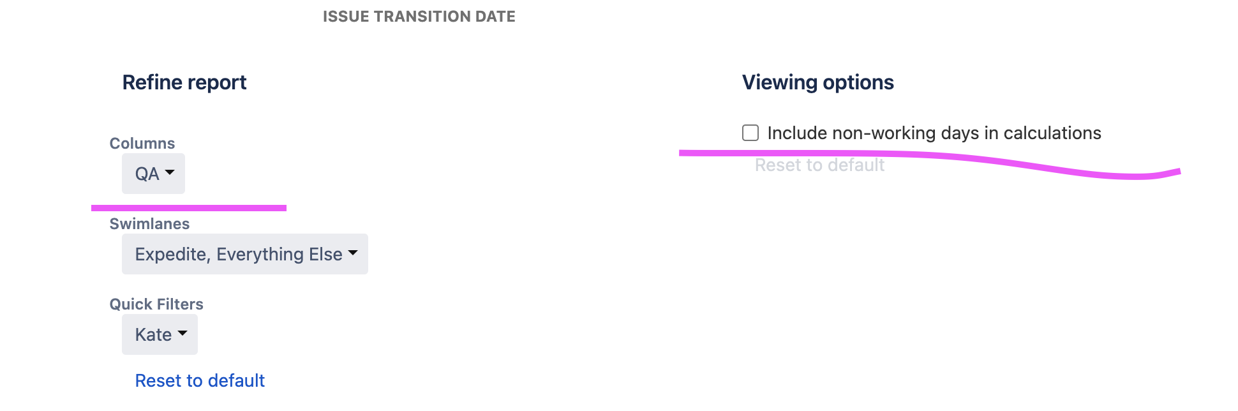
Task: Select the Refine report heading
Action: coord(184,82)
